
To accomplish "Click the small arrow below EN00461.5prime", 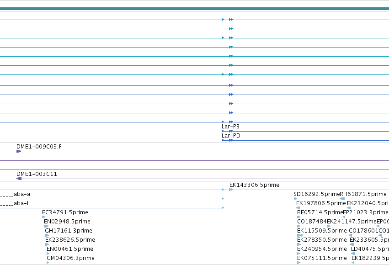I will pyautogui.click(x=48, y=254).
